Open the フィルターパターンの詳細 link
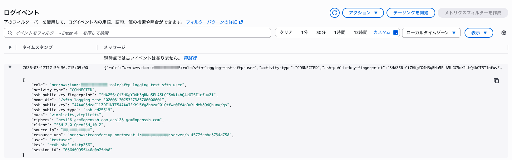 [x=212, y=22]
